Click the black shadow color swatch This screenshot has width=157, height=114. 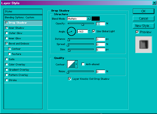96,19
